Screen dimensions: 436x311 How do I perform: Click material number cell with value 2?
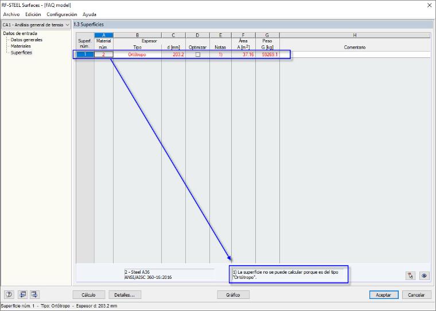(104, 55)
